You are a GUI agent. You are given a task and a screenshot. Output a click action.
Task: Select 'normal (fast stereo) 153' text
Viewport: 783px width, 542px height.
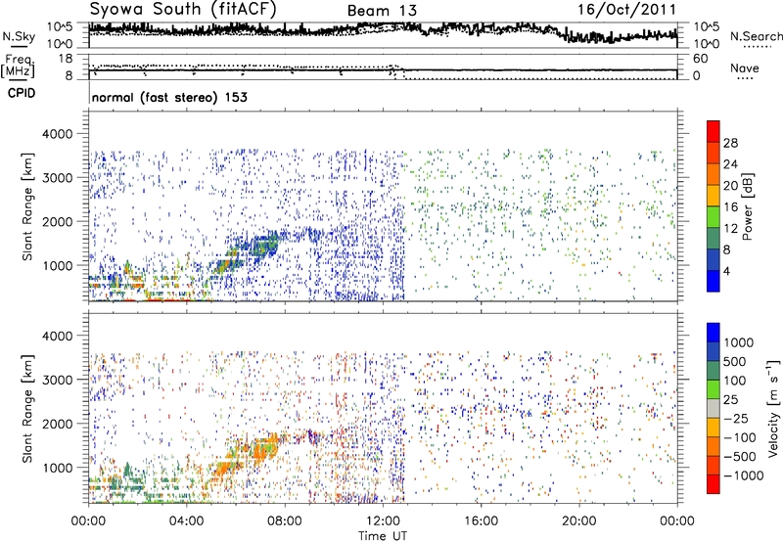[x=169, y=97]
